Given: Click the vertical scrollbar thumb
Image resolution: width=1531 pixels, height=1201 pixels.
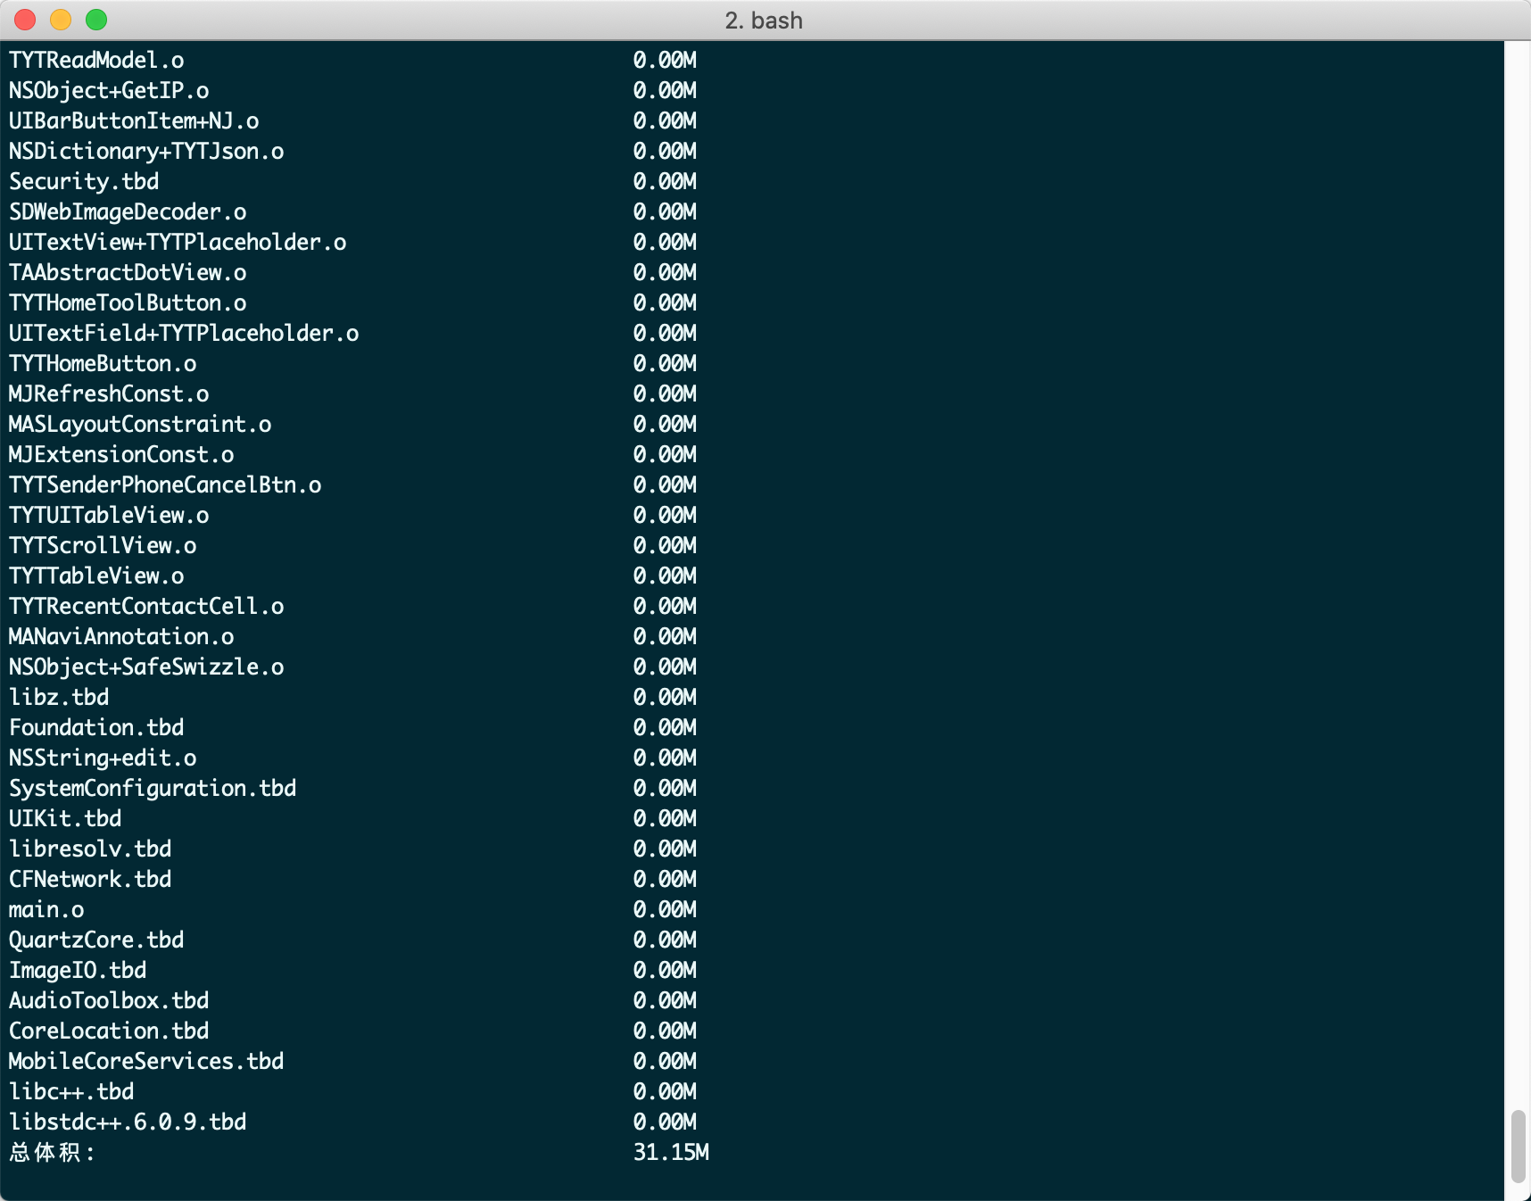Looking at the screenshot, I should 1518,1146.
